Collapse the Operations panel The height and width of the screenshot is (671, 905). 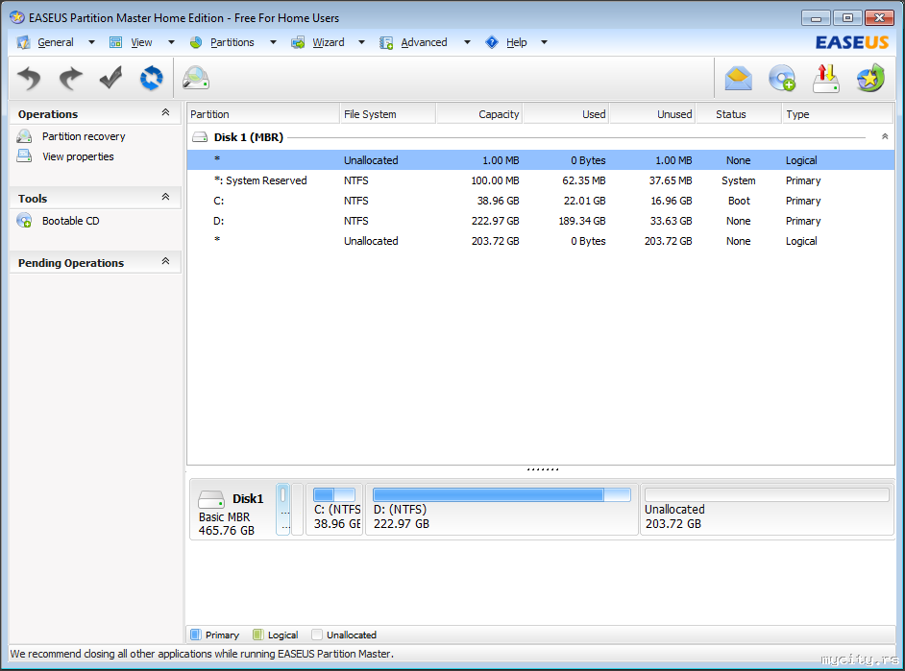pyautogui.click(x=165, y=113)
